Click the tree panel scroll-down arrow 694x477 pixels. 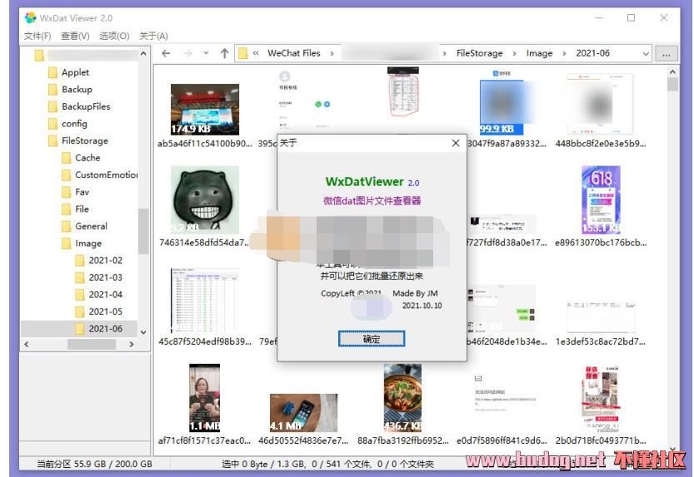point(143,332)
